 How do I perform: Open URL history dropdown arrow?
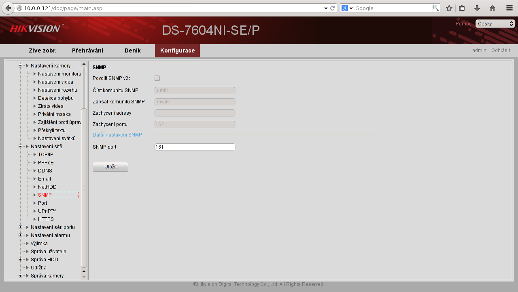point(326,8)
